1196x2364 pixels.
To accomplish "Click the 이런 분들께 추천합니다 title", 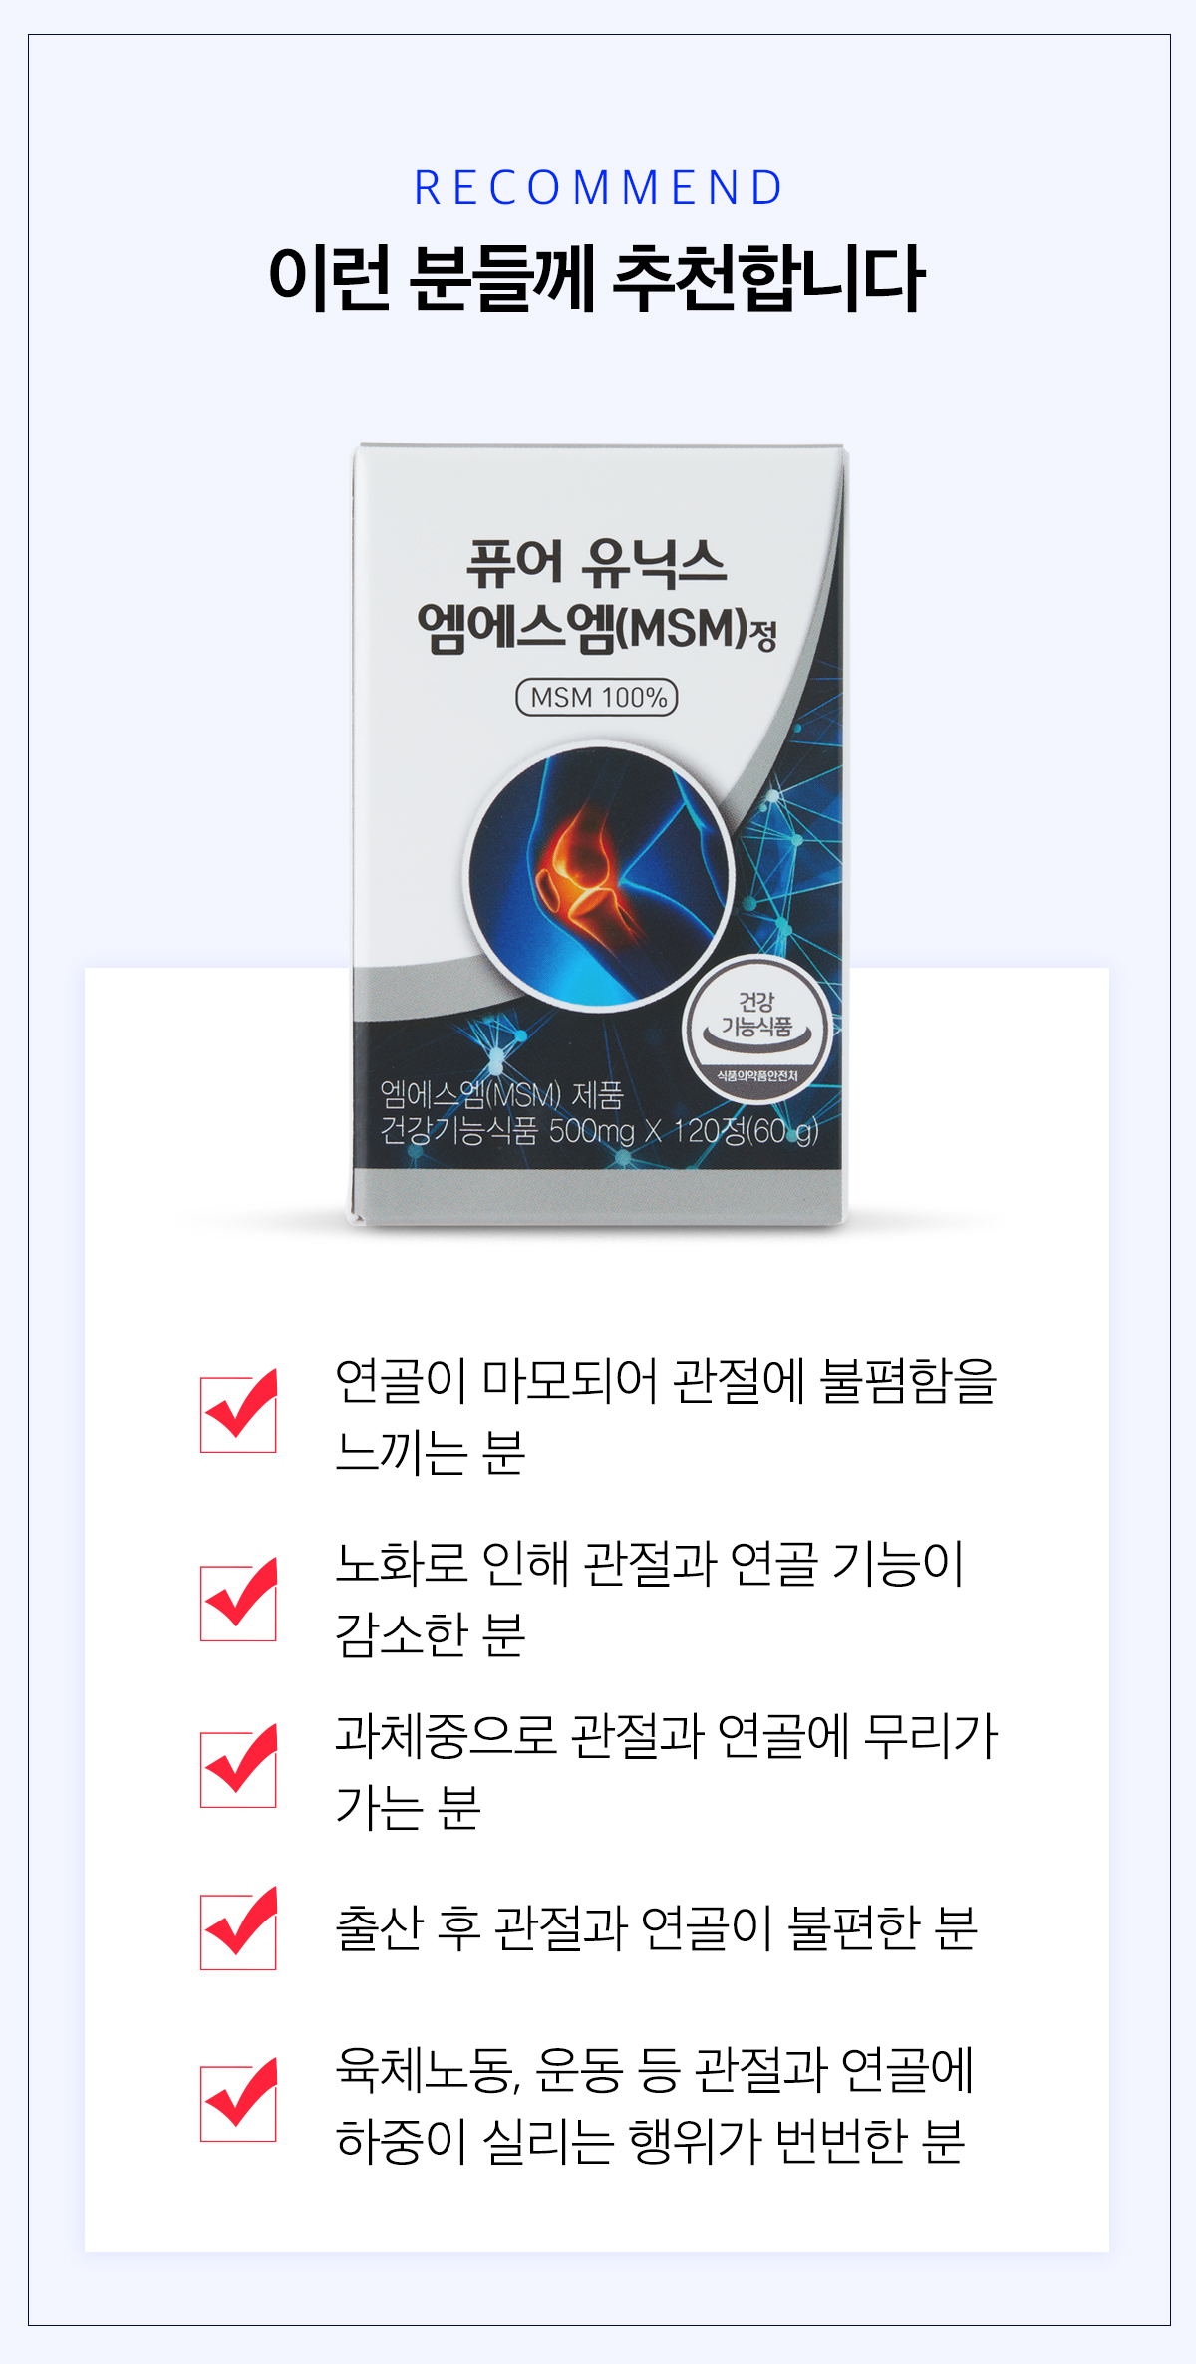I will click(x=597, y=278).
